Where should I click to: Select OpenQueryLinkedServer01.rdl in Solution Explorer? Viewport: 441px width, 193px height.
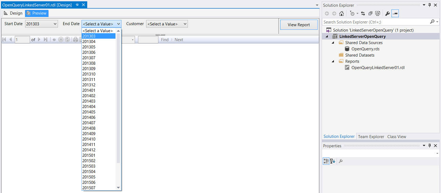point(378,67)
